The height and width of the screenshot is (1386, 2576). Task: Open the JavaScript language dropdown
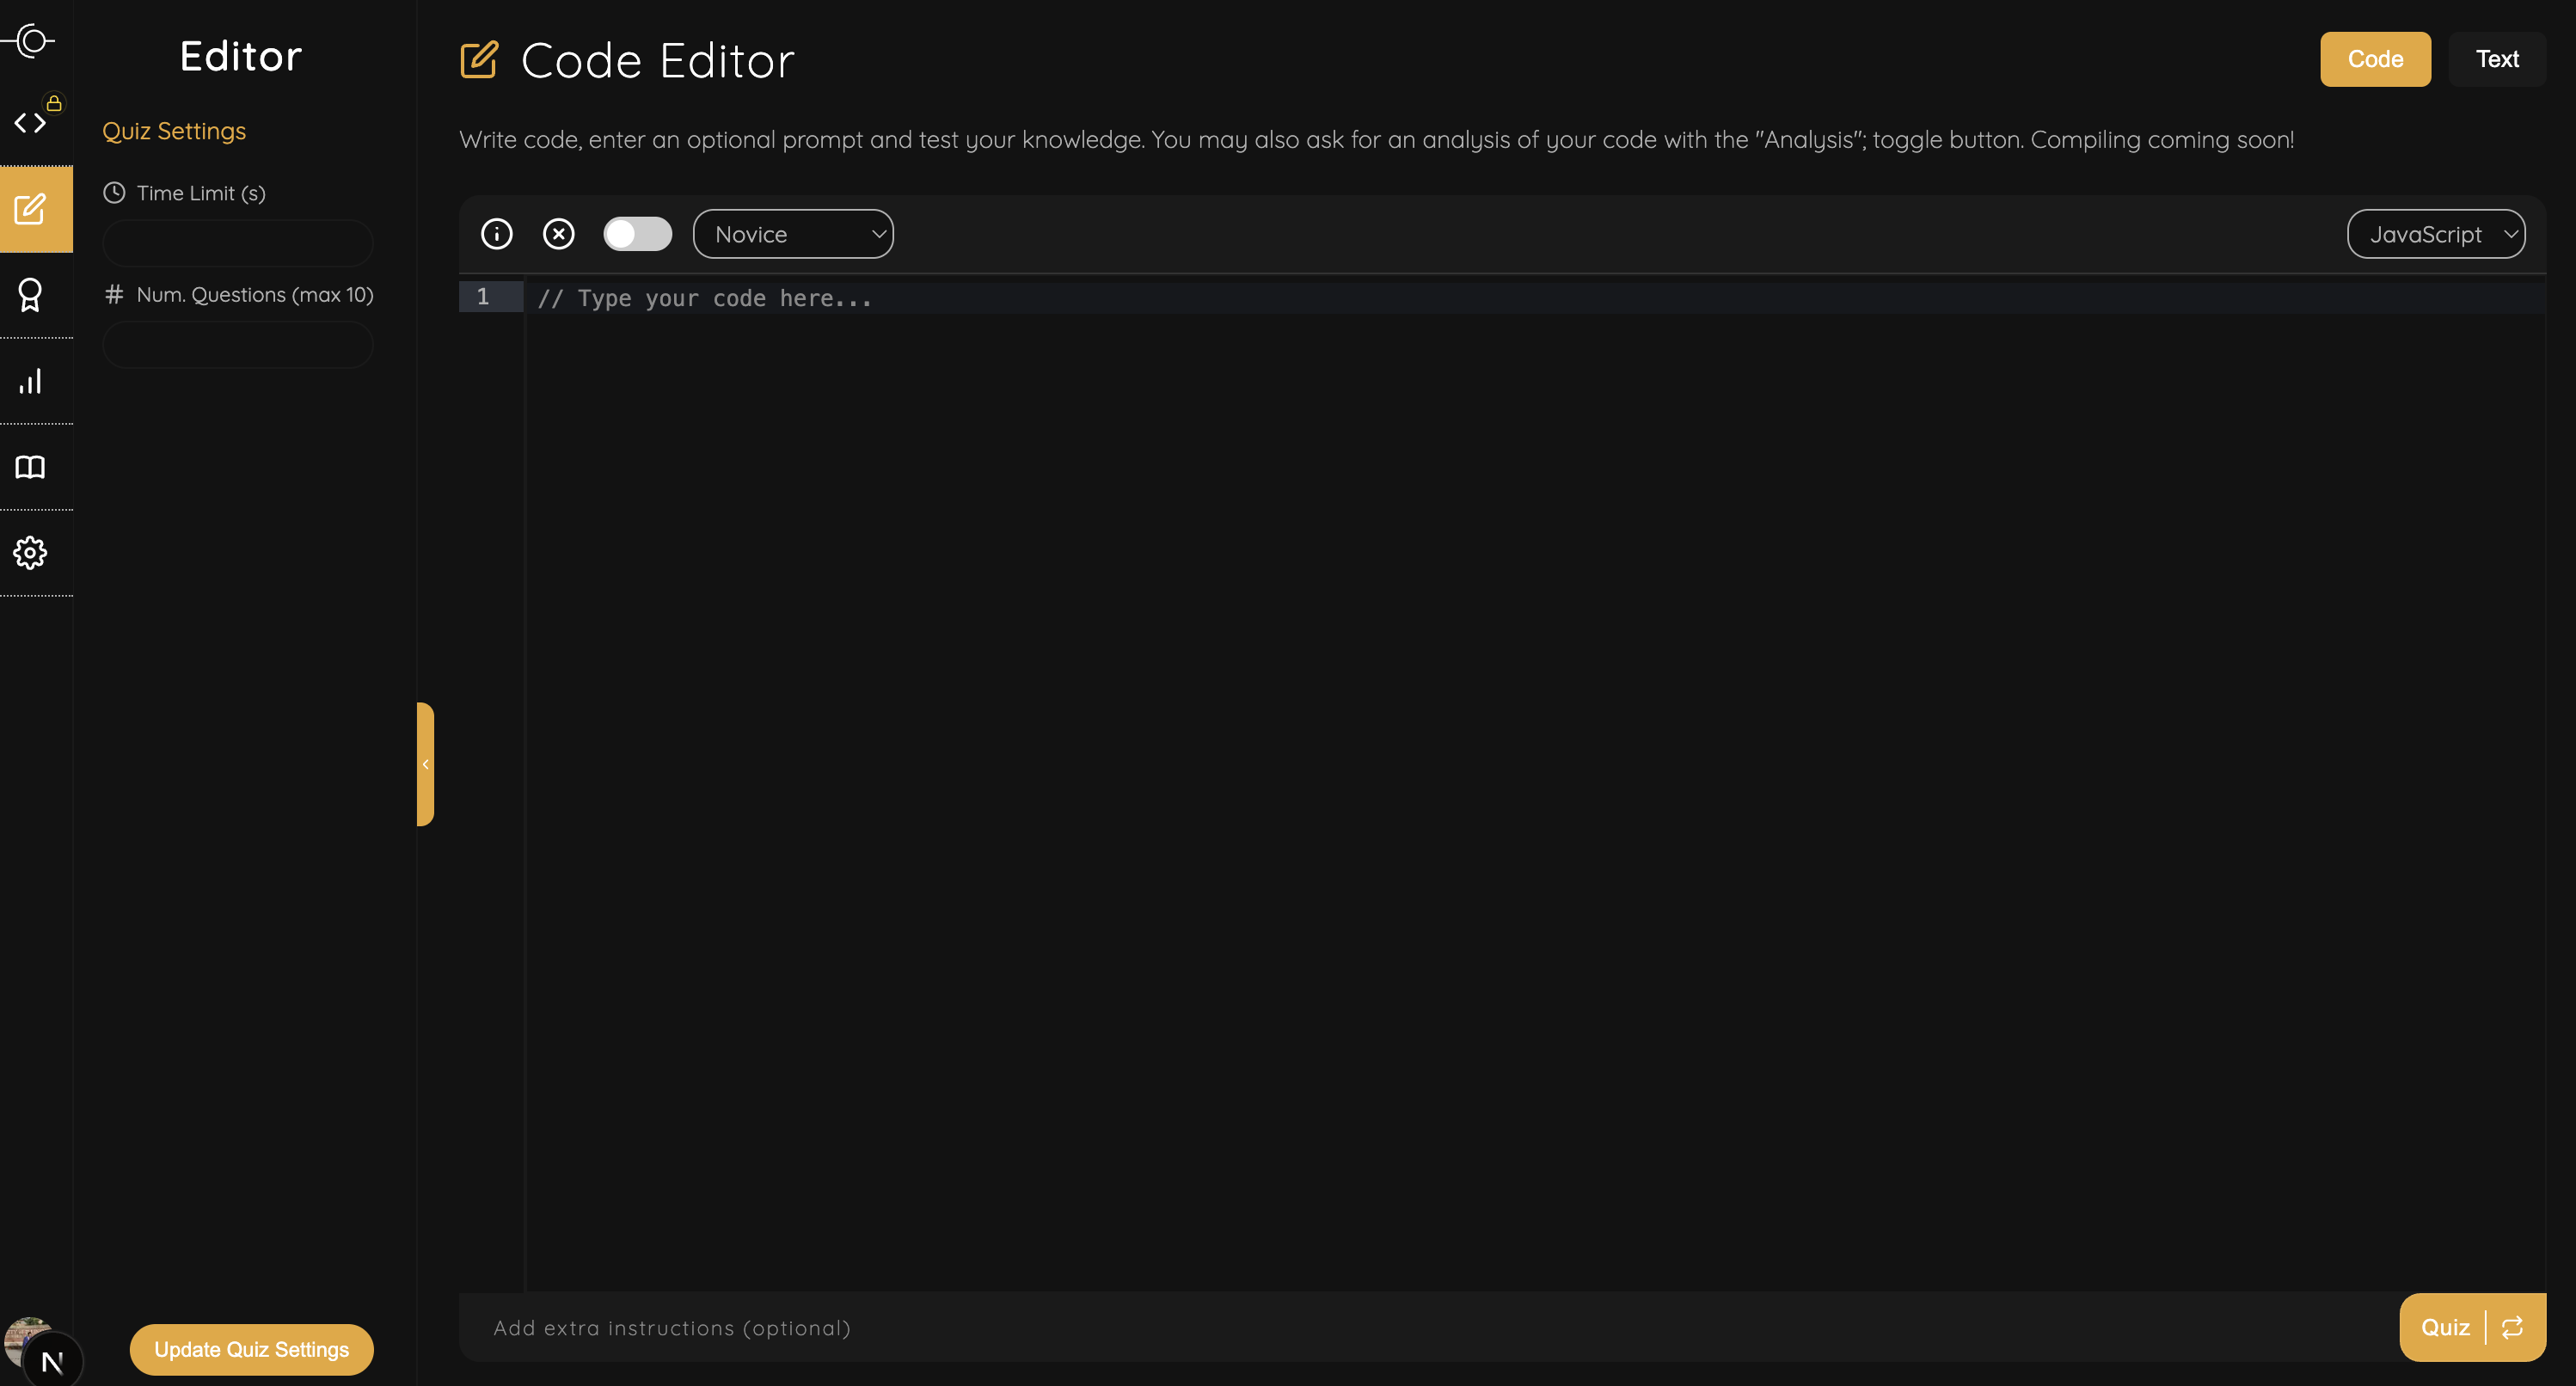point(2436,234)
